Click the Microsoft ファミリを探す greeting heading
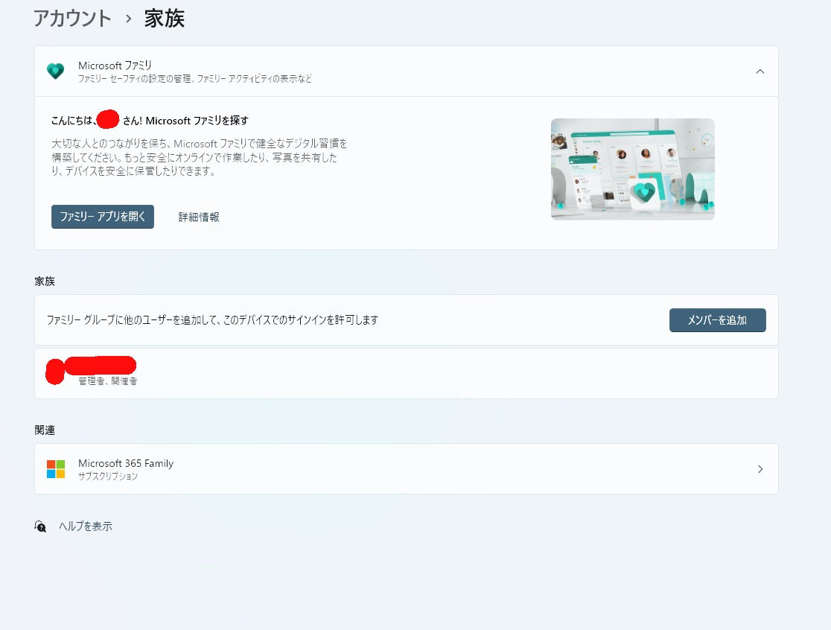Screen dimensions: 831x630 coord(150,121)
